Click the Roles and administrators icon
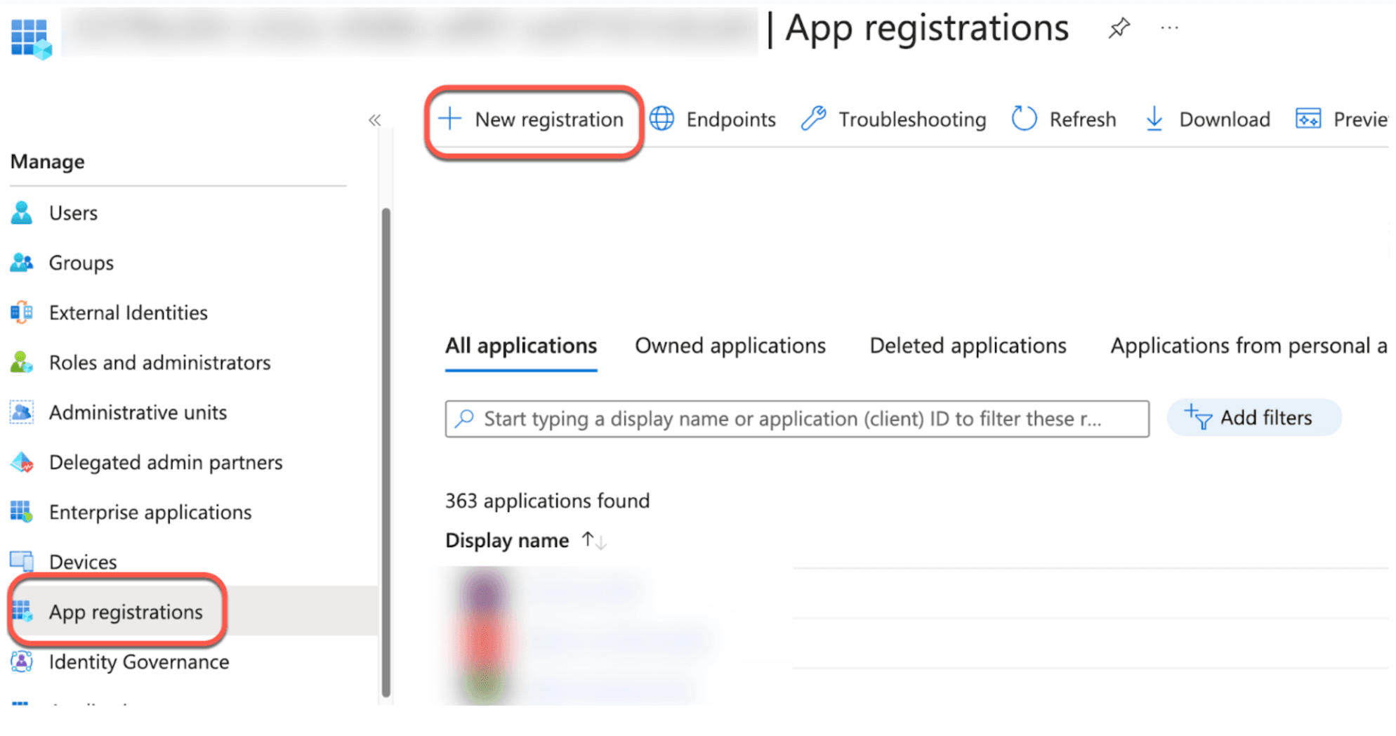The width and height of the screenshot is (1396, 736). pos(22,362)
